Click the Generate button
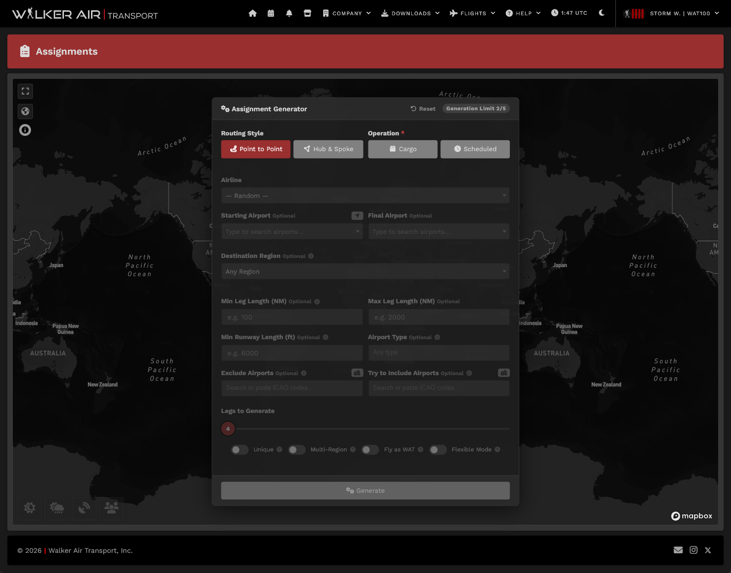This screenshot has height=573, width=731. pos(365,491)
